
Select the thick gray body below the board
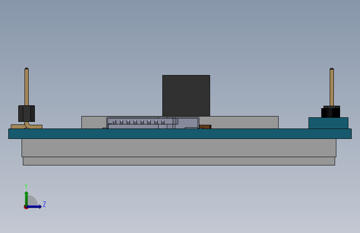(179, 148)
